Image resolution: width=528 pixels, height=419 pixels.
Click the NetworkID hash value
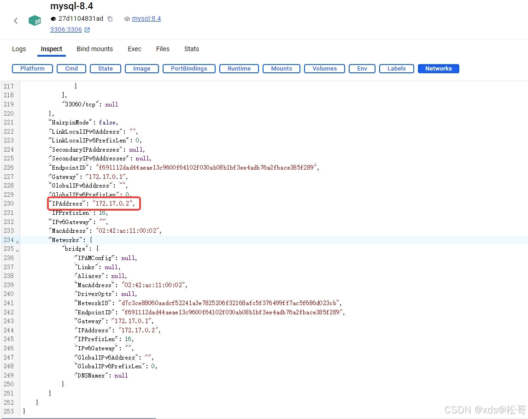coord(229,303)
